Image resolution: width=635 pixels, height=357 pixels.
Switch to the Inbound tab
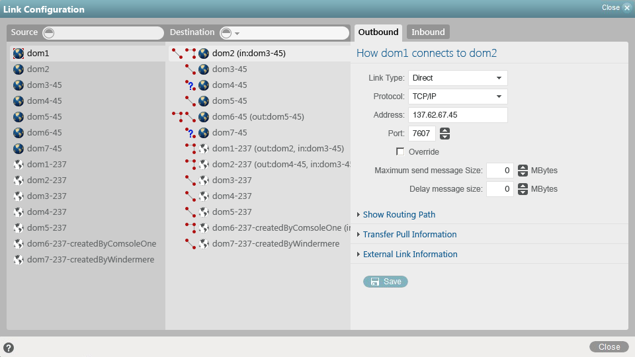coord(428,32)
